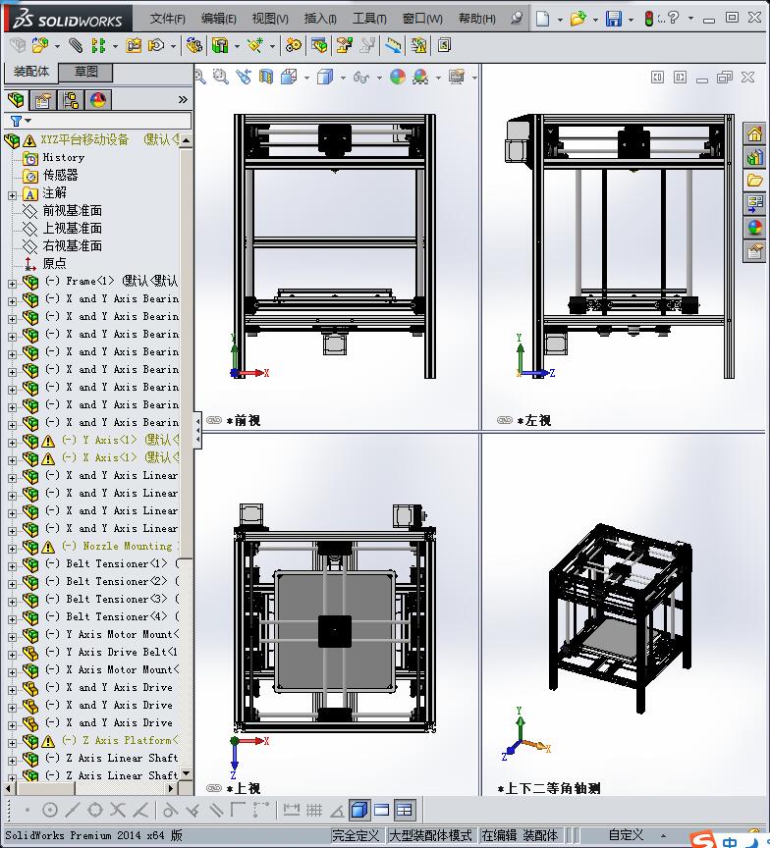Open SolidWorks Resources home icon in task pane
770x848 pixels.
pyautogui.click(x=754, y=133)
